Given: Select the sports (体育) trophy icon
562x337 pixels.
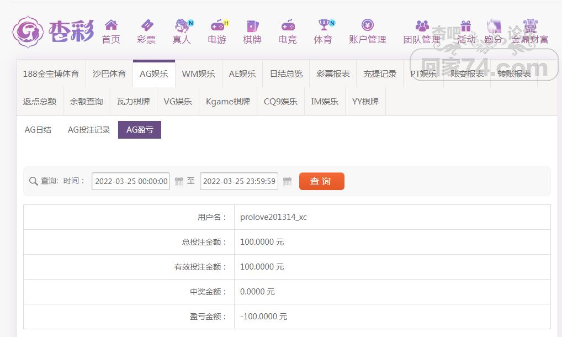Looking at the screenshot, I should pos(323,25).
